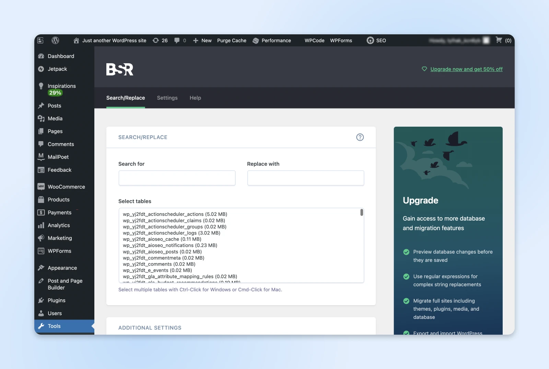This screenshot has height=369, width=549.
Task: Select wp_yj2fdt_actionscheduler_groups table
Action: coord(175,227)
